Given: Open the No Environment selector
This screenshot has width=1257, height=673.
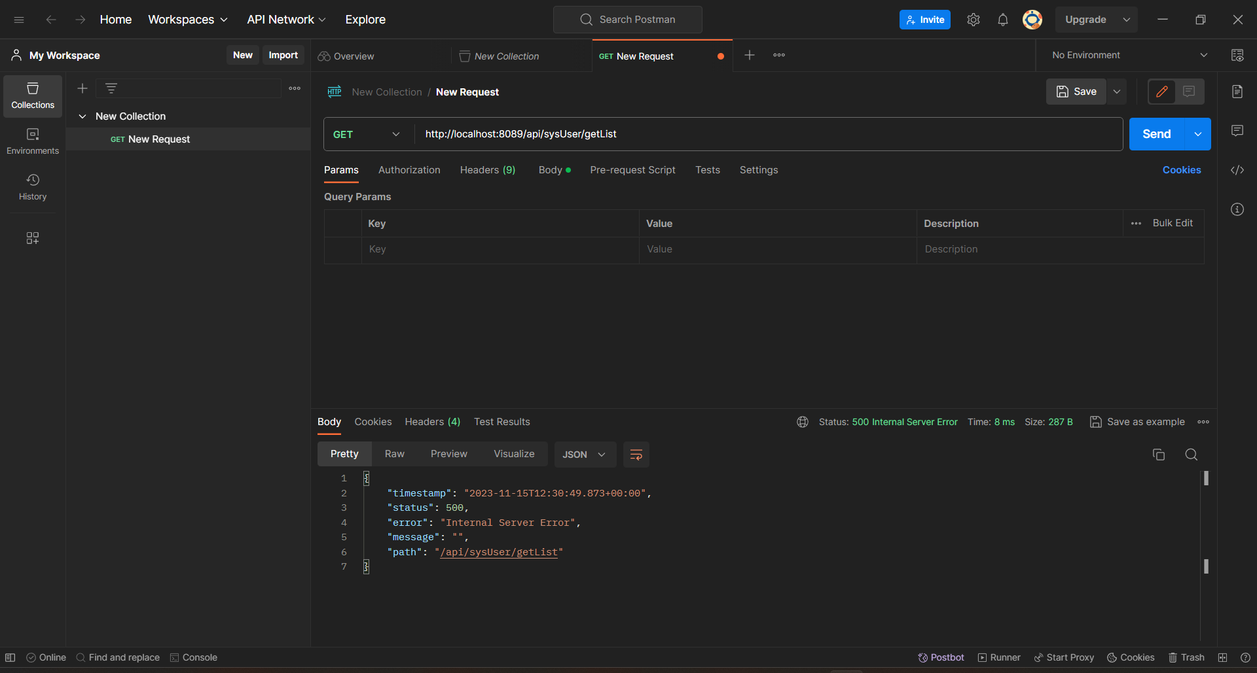Looking at the screenshot, I should 1129,55.
